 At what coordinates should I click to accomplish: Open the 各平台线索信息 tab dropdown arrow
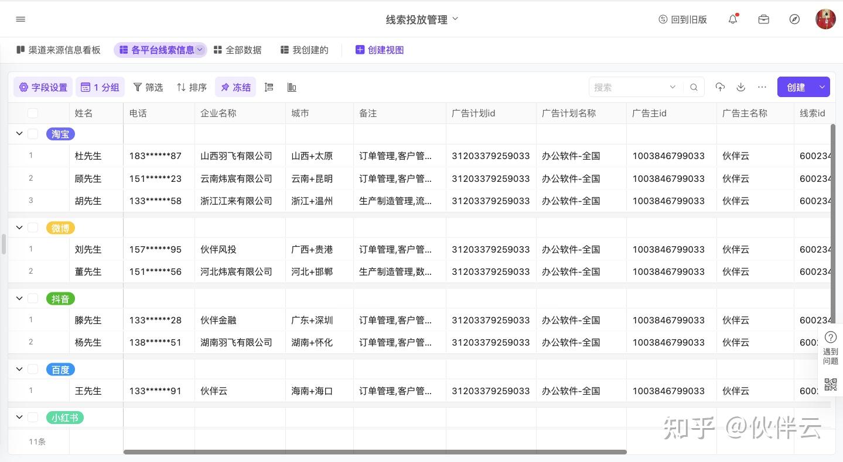click(x=200, y=50)
